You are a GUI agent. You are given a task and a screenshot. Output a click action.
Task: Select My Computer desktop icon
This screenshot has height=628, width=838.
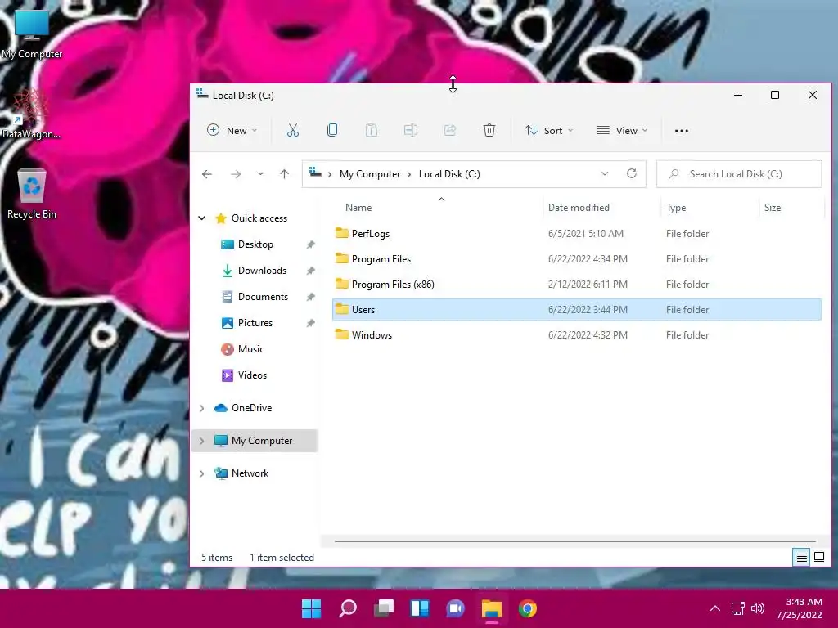point(32,34)
